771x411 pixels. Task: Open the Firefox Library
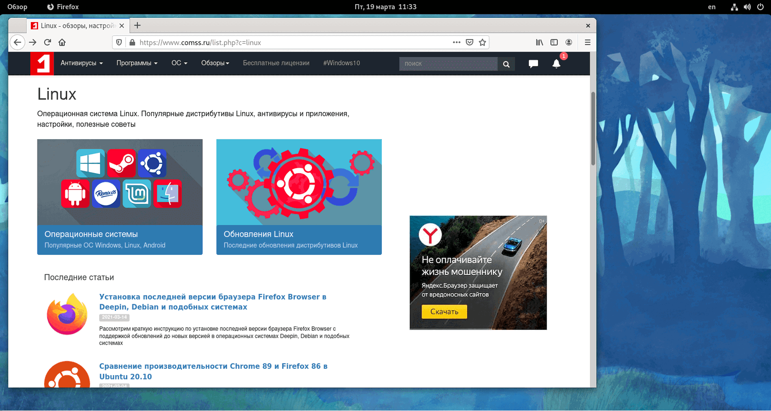[540, 43]
